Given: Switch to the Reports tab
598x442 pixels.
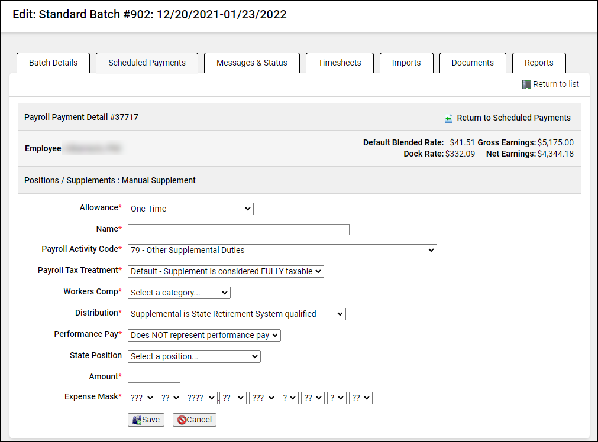Looking at the screenshot, I should pos(539,63).
